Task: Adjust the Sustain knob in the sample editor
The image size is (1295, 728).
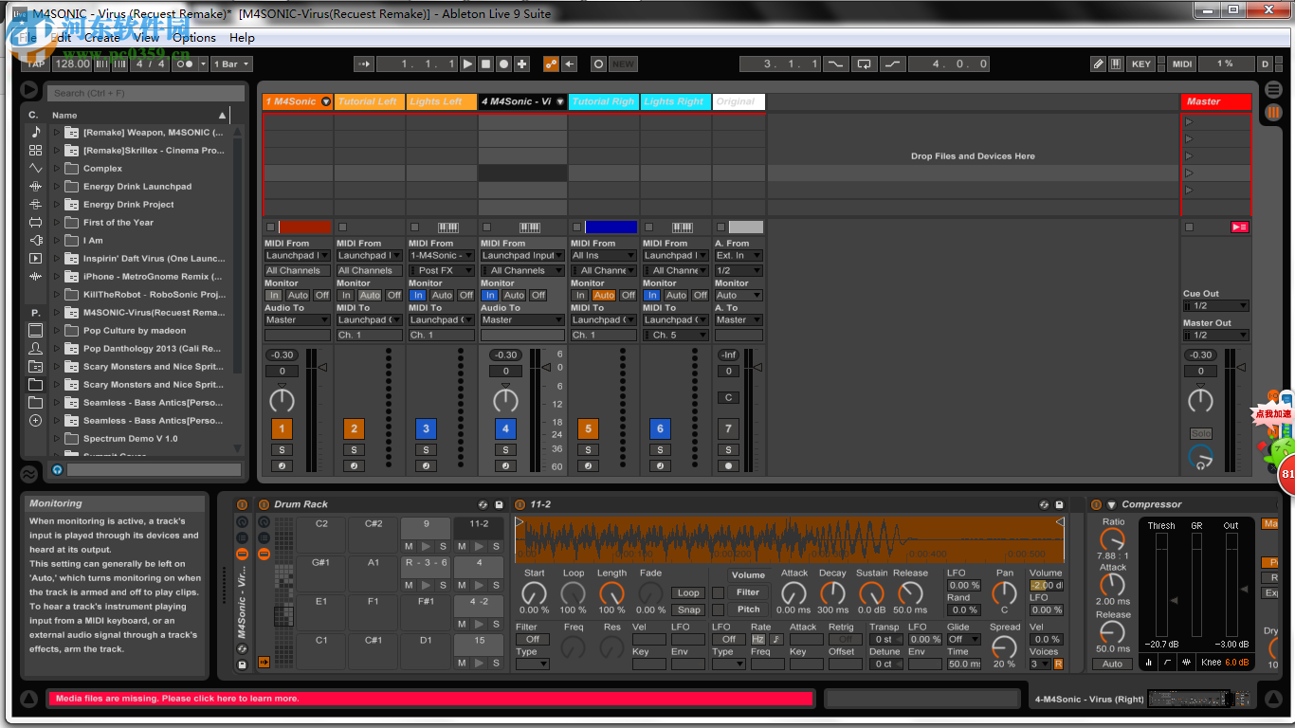Action: coord(871,592)
